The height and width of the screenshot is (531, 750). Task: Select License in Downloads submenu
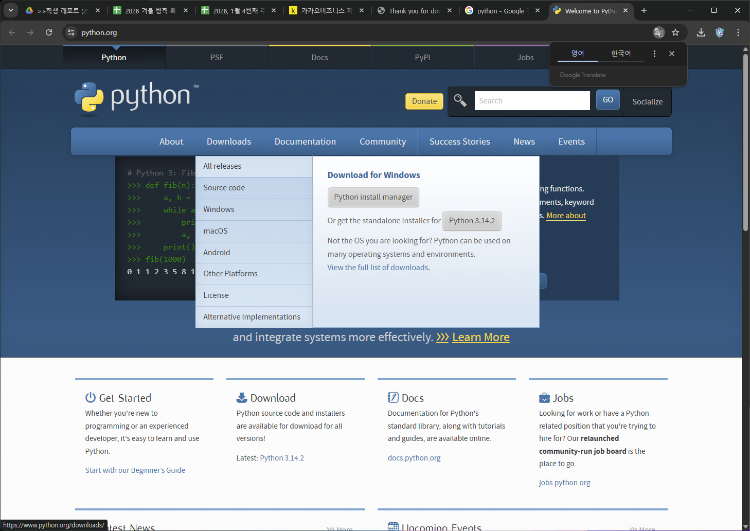click(254, 295)
